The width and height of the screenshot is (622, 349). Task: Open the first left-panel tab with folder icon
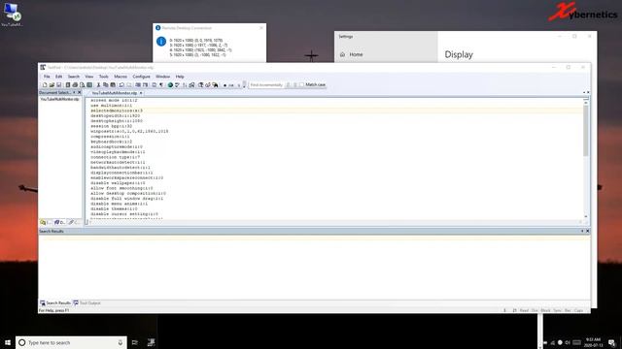pyautogui.click(x=45, y=222)
